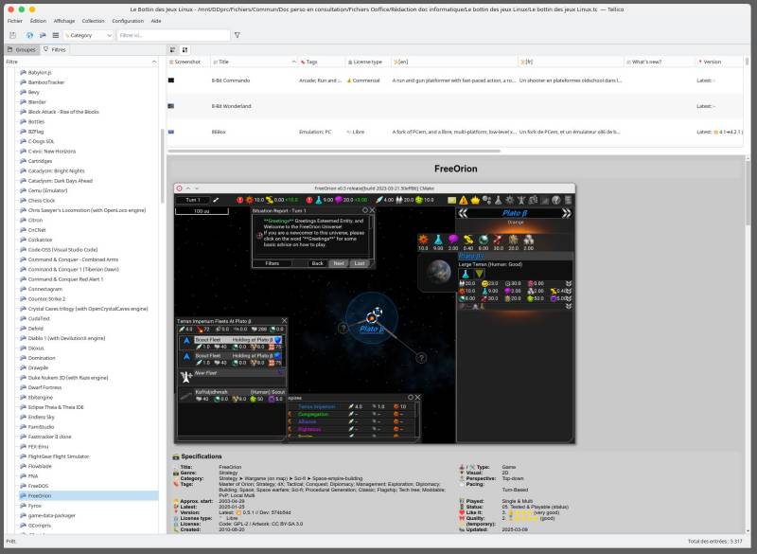Viewport: 757px width, 554px height.
Task: Select Cemu (Emulator) in the sidebar
Action: point(48,190)
